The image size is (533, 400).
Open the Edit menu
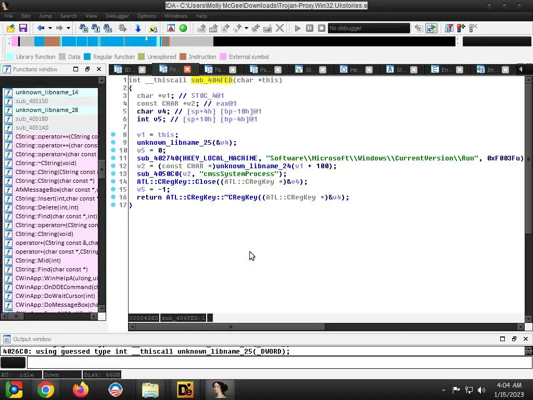26,16
